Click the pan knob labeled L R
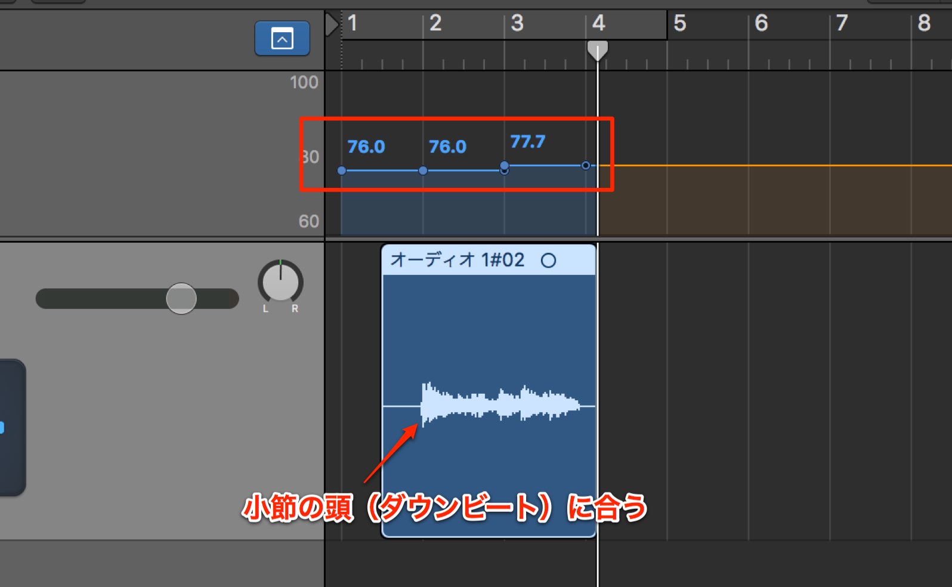 [x=280, y=282]
